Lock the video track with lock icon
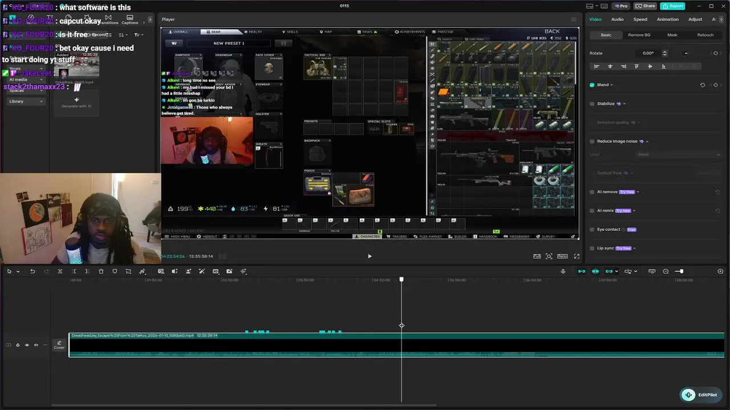730x410 pixels. coord(17,345)
